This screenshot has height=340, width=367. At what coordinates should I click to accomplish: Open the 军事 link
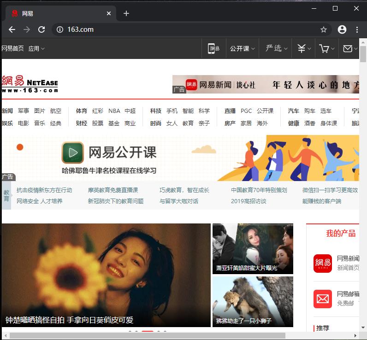(x=24, y=111)
